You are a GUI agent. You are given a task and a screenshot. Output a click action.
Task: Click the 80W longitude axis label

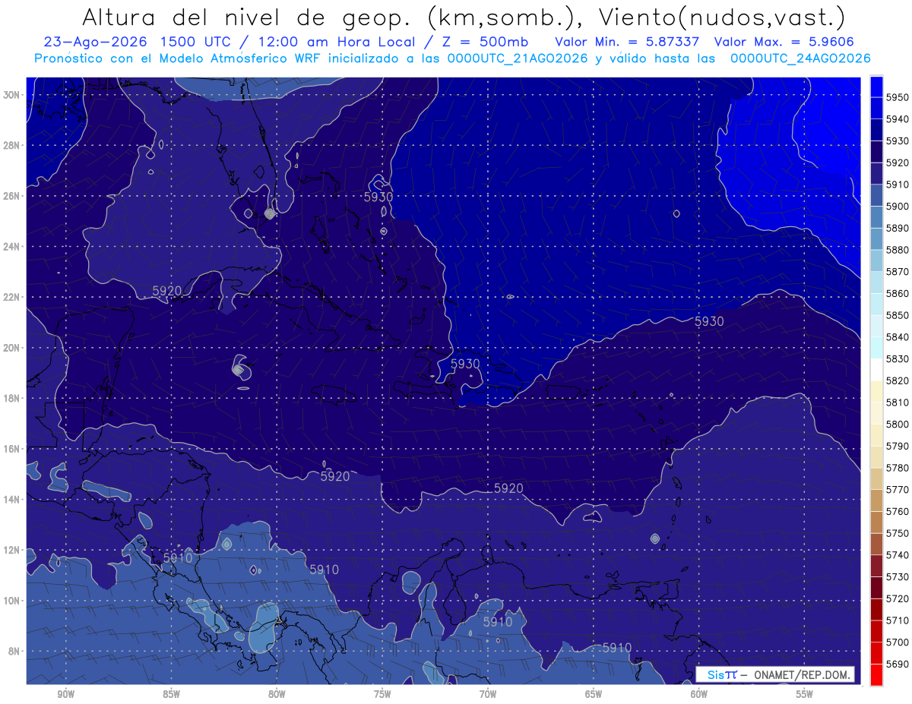(277, 695)
